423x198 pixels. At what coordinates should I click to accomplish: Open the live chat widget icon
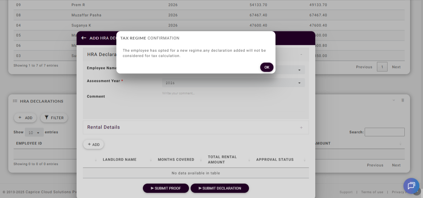tap(411, 186)
